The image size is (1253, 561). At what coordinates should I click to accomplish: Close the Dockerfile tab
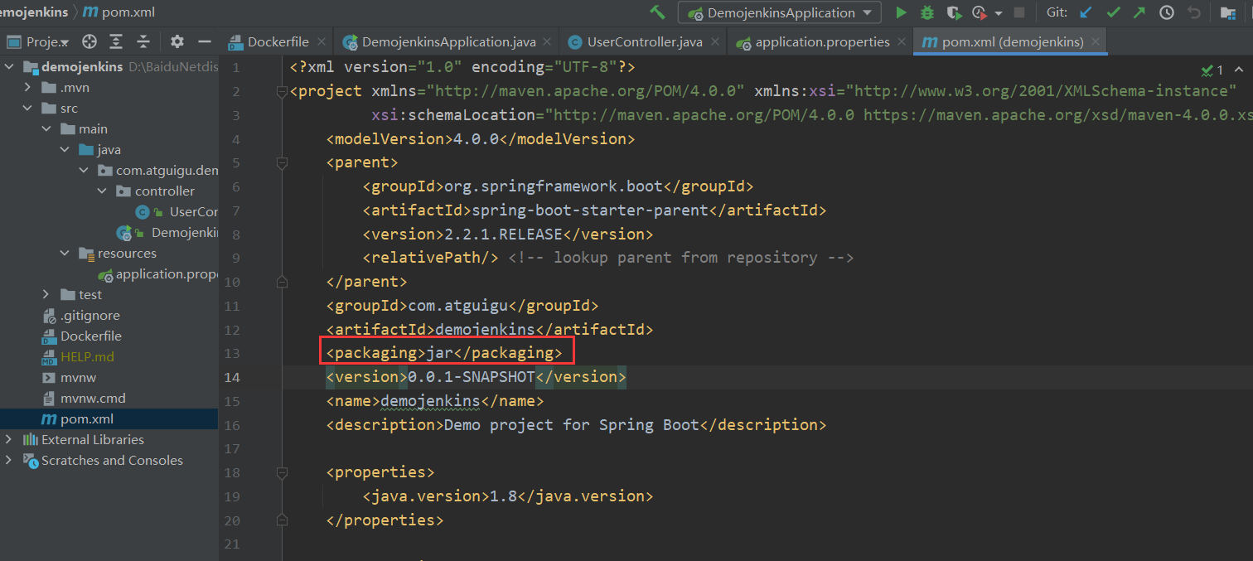tap(323, 42)
